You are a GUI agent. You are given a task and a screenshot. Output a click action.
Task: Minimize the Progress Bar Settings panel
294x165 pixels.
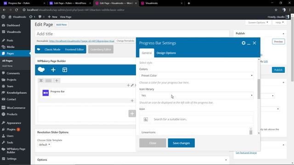(x=249, y=44)
